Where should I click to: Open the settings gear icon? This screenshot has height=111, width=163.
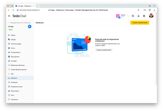point(144,16)
